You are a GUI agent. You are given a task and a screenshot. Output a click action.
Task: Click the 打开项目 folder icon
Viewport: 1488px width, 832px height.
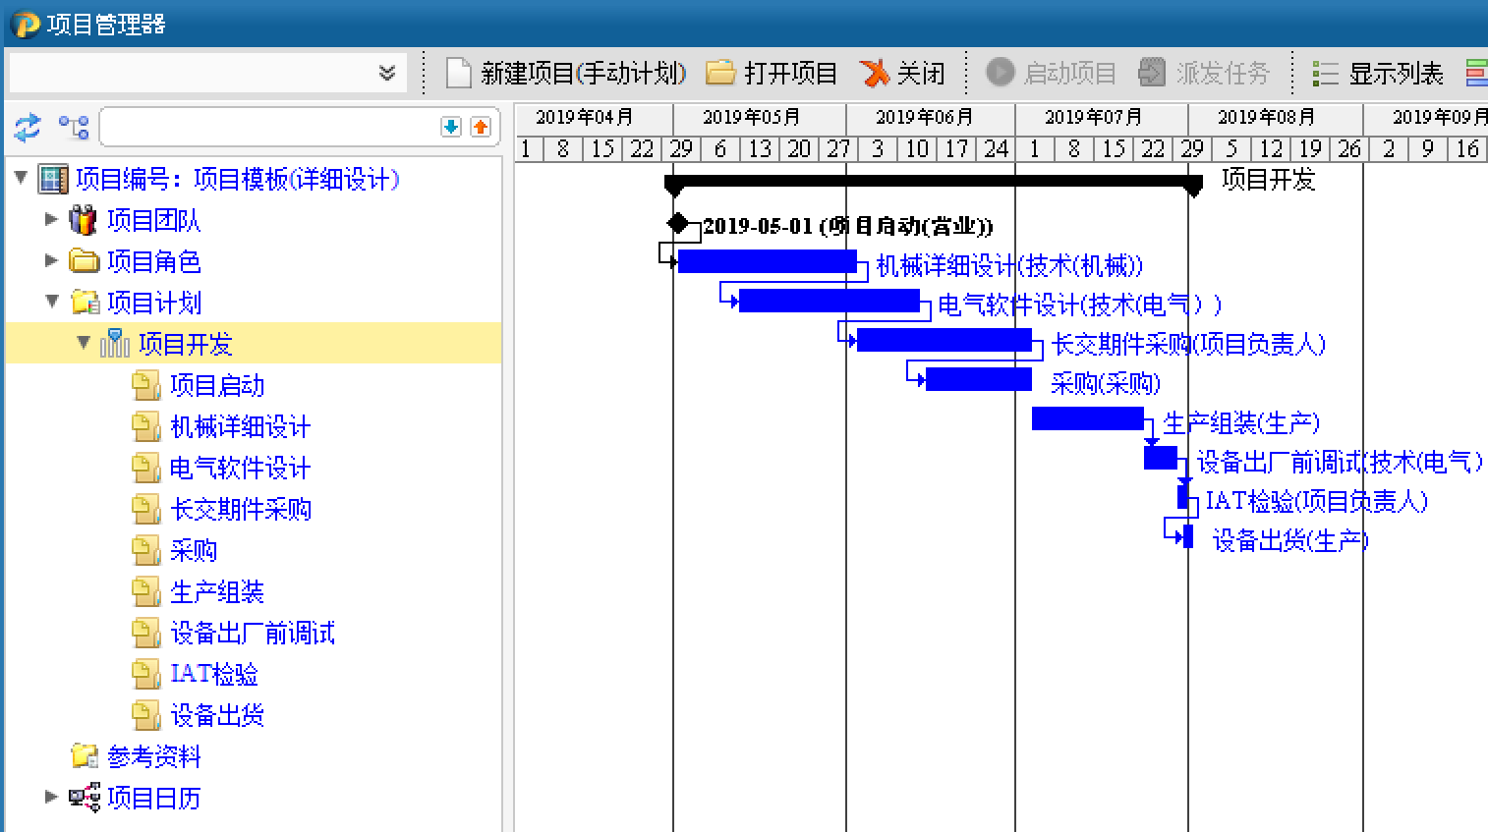coord(721,73)
